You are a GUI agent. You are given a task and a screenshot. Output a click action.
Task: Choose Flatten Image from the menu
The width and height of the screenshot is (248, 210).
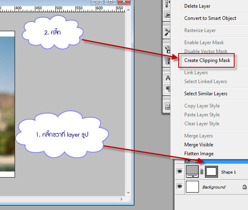point(199,154)
